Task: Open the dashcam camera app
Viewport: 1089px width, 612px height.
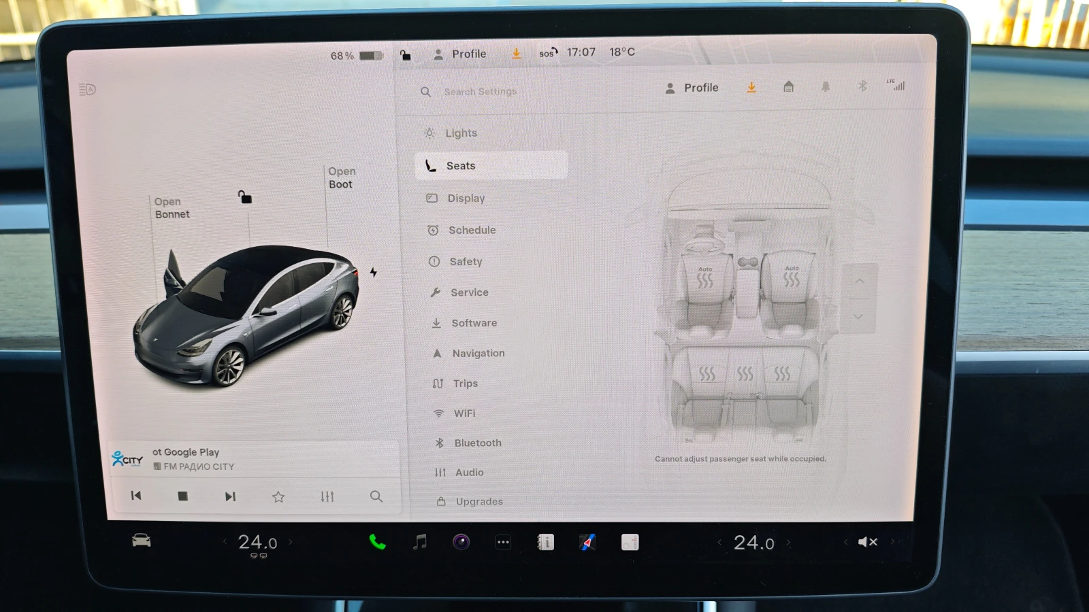Action: click(461, 542)
